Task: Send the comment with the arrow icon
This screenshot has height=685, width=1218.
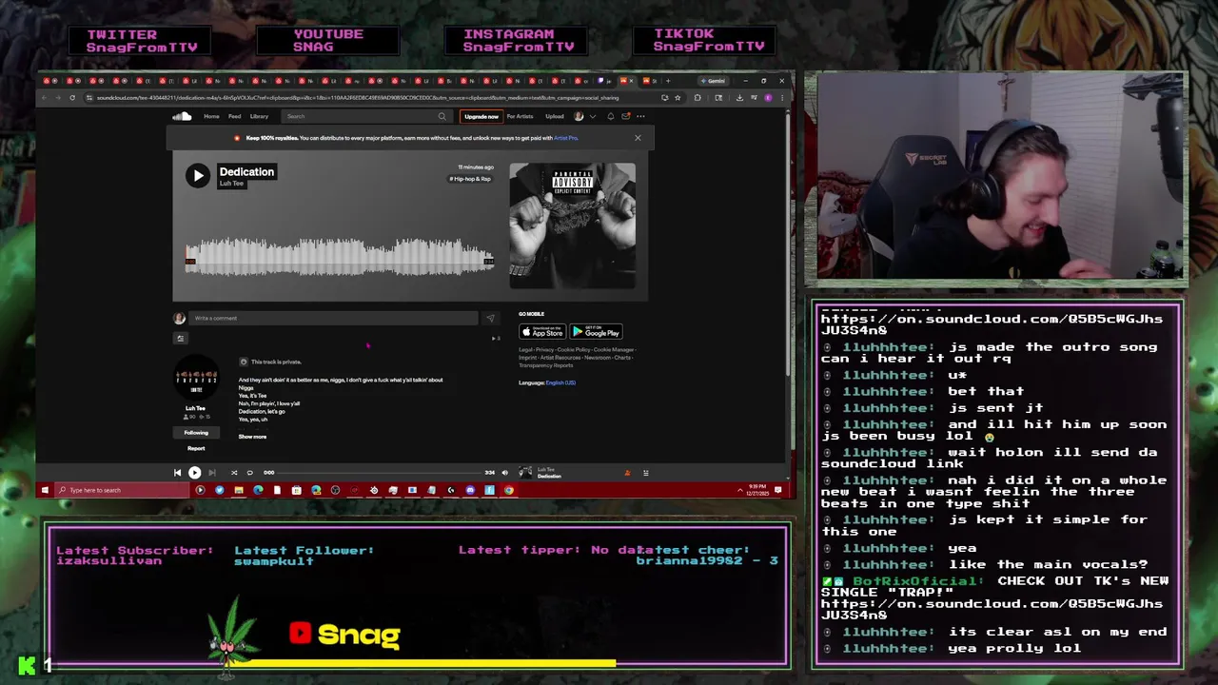Action: [x=490, y=319]
